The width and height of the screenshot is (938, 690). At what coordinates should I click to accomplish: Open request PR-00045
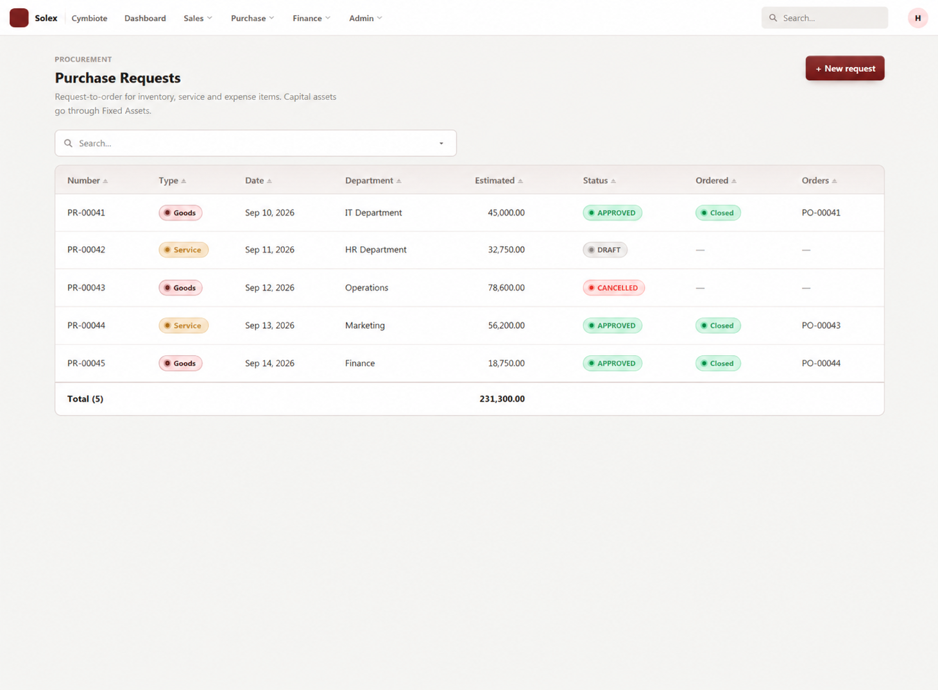(x=86, y=364)
